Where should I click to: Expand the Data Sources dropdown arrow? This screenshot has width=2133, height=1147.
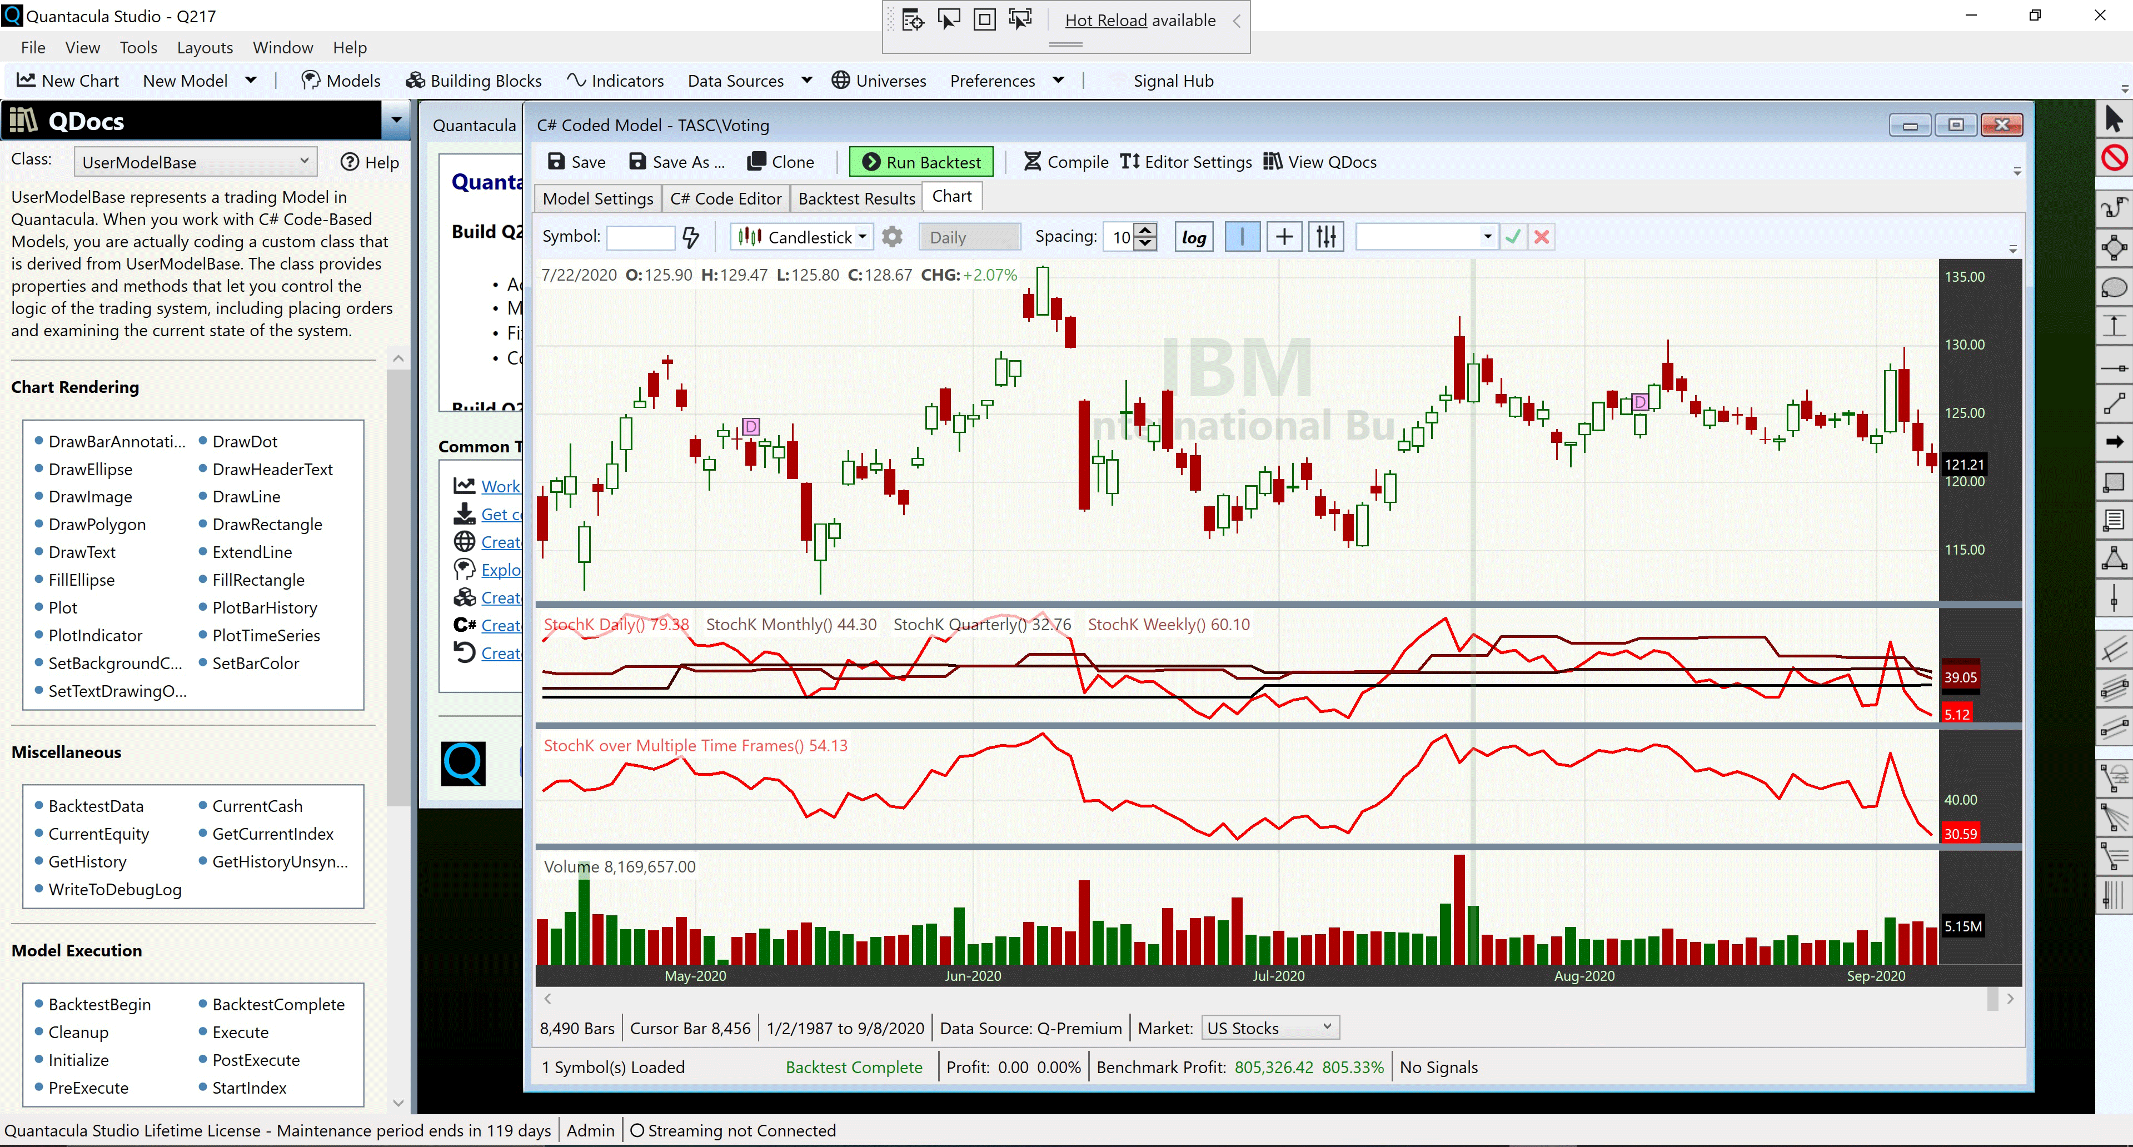tap(806, 81)
